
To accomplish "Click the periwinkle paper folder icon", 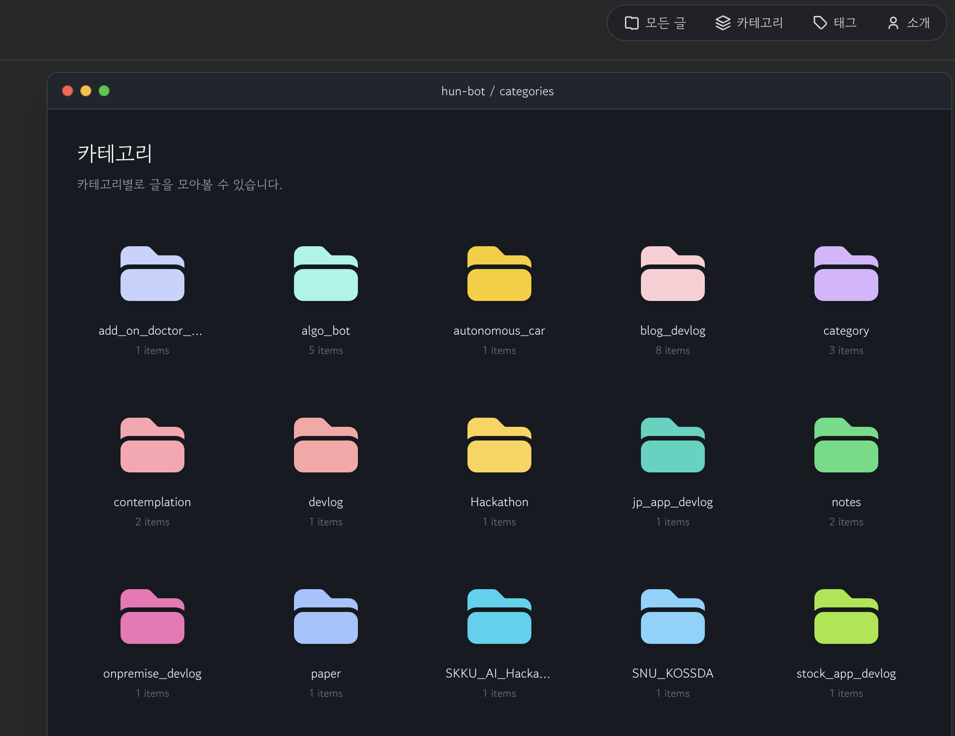I will [325, 617].
